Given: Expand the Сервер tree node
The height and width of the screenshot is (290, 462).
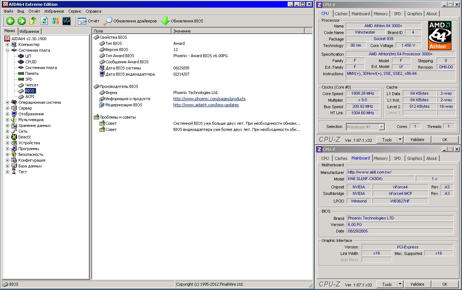Looking at the screenshot, I should pyautogui.click(x=7, y=108).
